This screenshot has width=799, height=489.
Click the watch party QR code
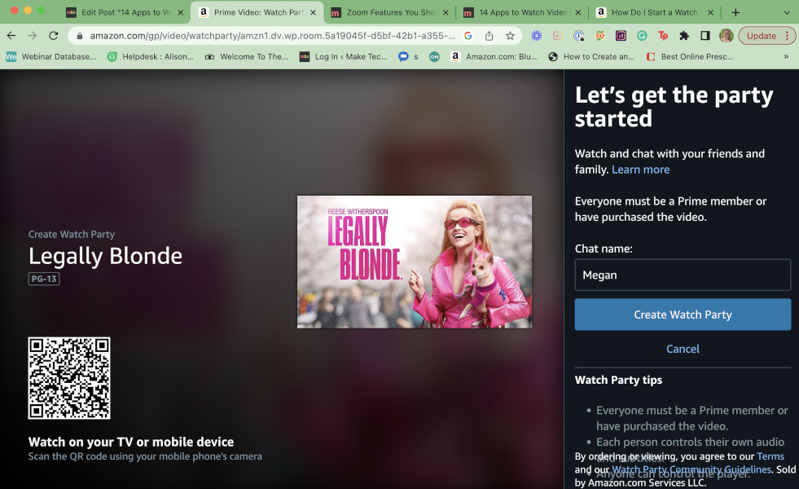pos(69,378)
